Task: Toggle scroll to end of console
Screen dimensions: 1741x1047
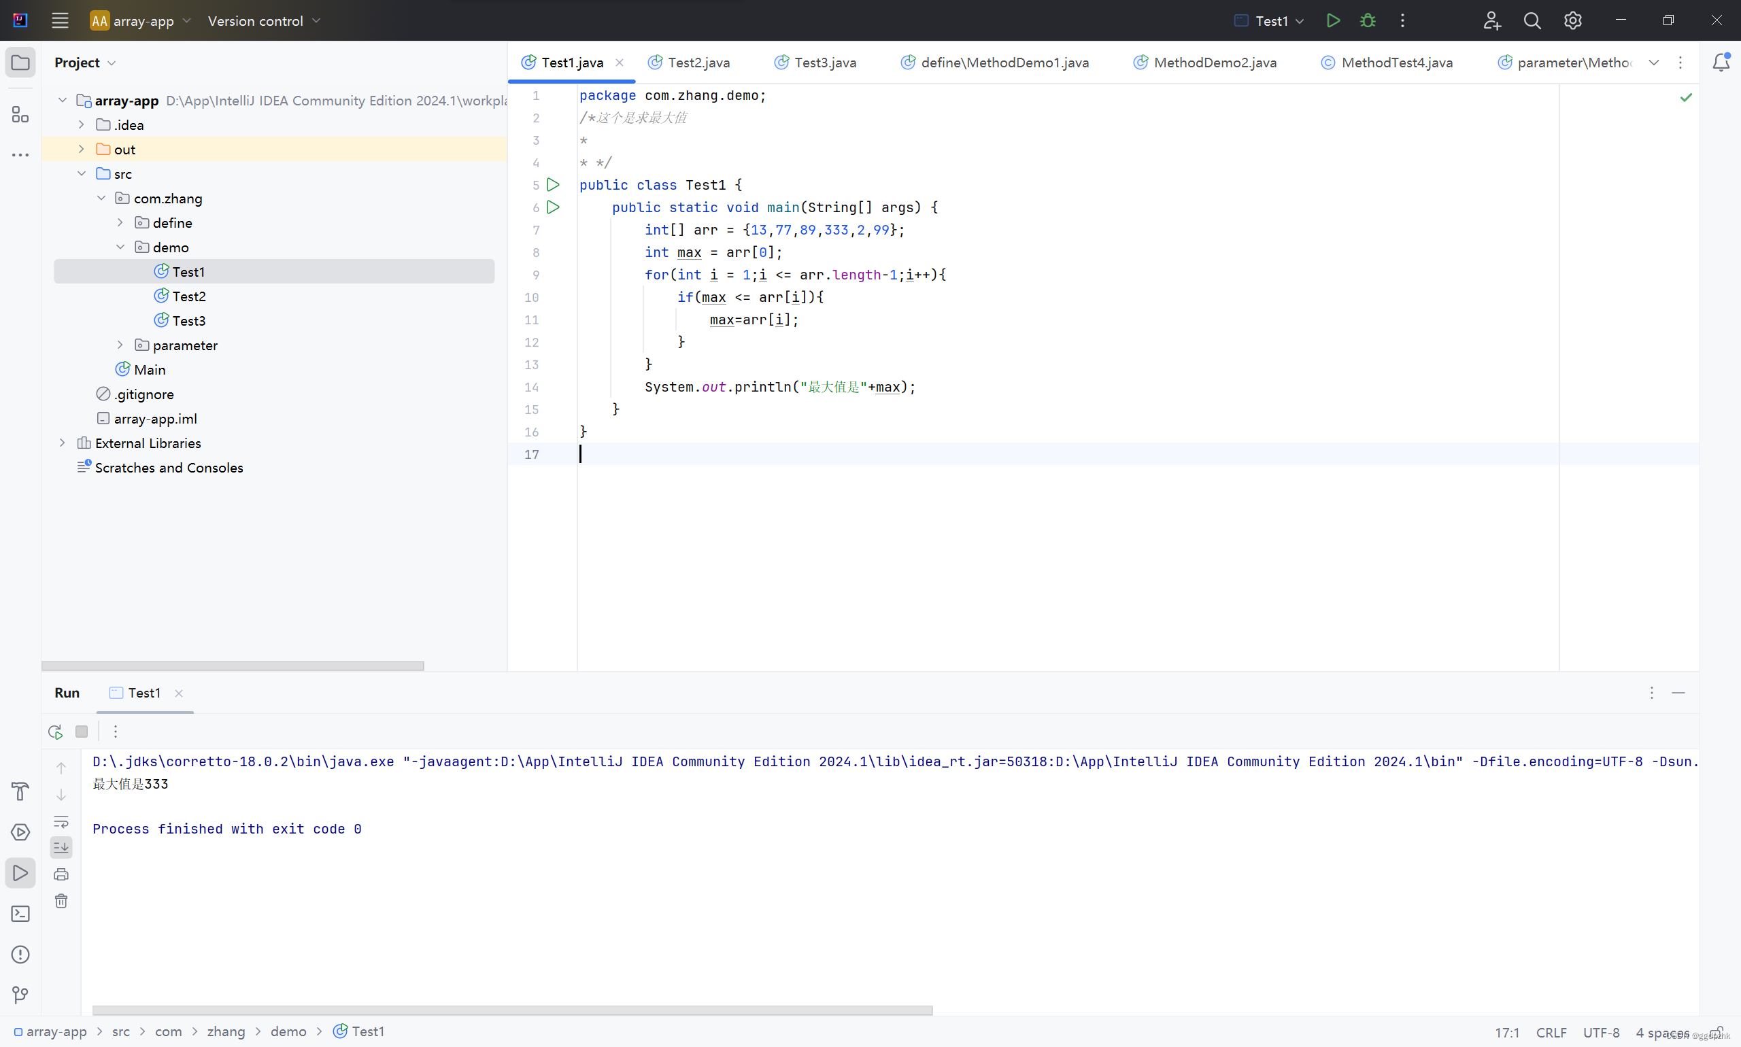Action: click(x=61, y=847)
